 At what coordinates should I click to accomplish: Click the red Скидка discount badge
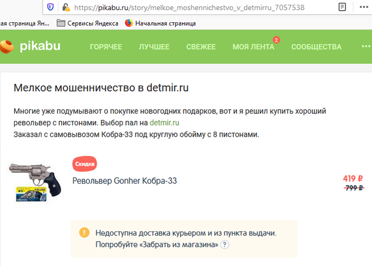(x=84, y=164)
